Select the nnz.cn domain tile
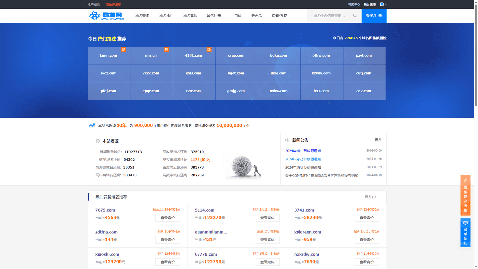The height and width of the screenshot is (269, 478). pyautogui.click(x=151, y=55)
